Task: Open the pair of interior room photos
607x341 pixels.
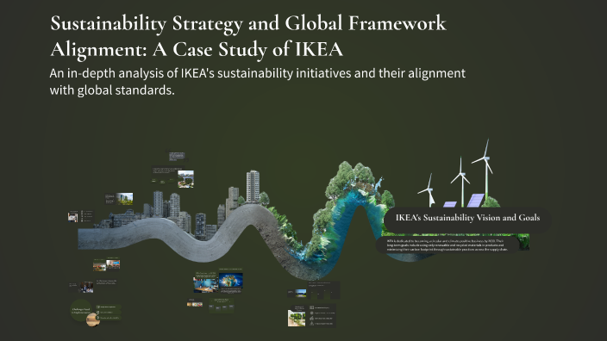Action: coord(106,265)
